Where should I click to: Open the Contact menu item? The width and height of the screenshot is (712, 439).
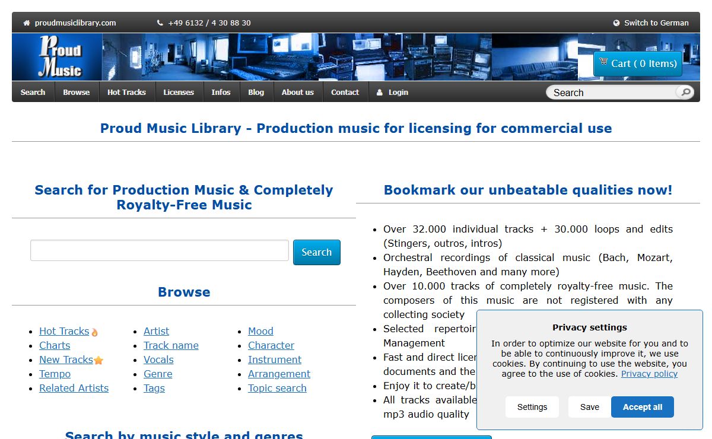pyautogui.click(x=345, y=92)
